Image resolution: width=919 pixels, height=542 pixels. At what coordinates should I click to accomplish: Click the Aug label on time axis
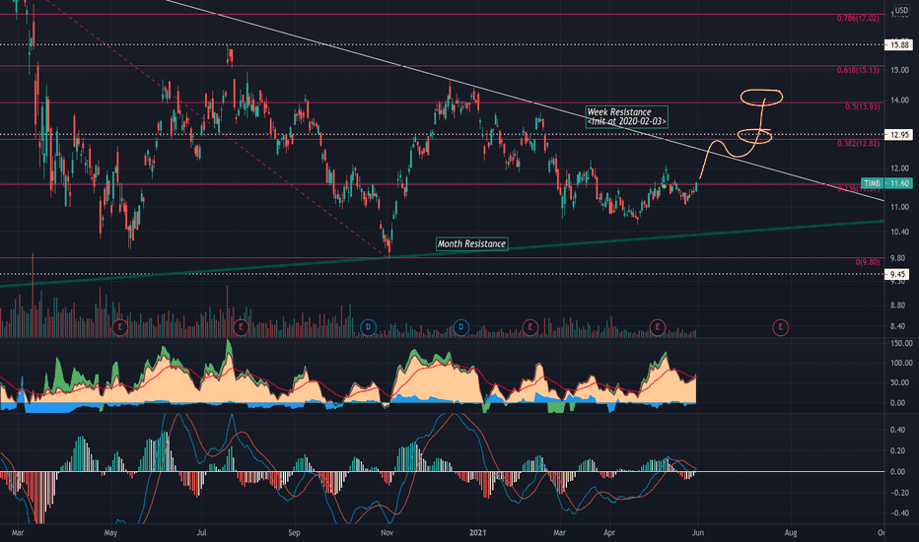coord(791,532)
